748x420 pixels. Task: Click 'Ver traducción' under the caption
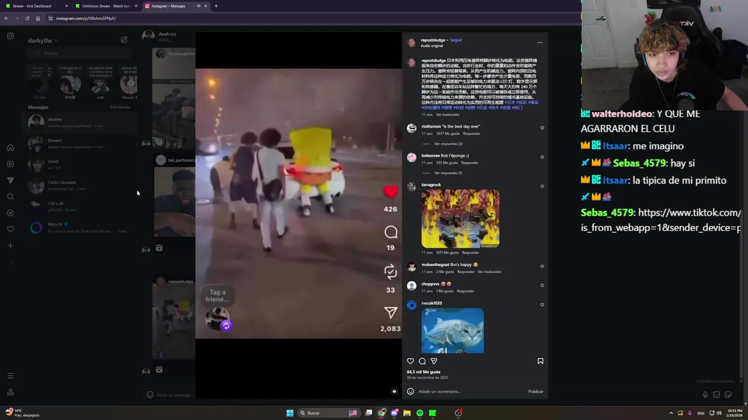[x=448, y=114]
